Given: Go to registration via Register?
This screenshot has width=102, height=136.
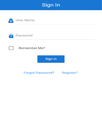Looking at the screenshot, I should coord(70,73).
